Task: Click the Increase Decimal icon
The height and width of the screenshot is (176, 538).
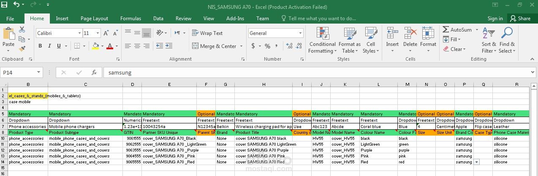Action: point(288,46)
